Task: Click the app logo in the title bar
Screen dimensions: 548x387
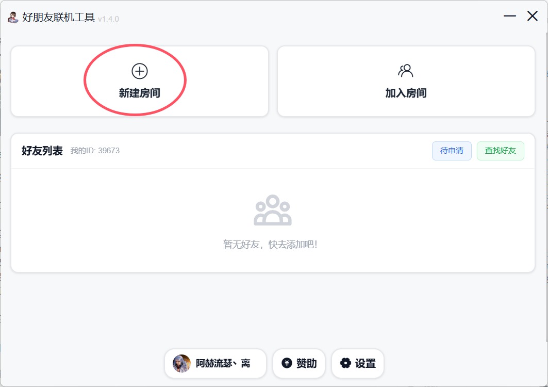Action: click(13, 18)
